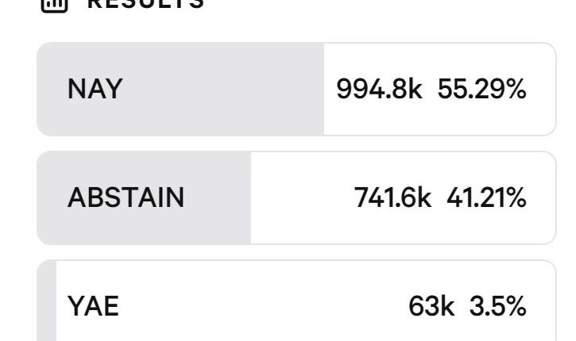The width and height of the screenshot is (576, 341).
Task: Click the 994.8k vote count
Action: 379,89
